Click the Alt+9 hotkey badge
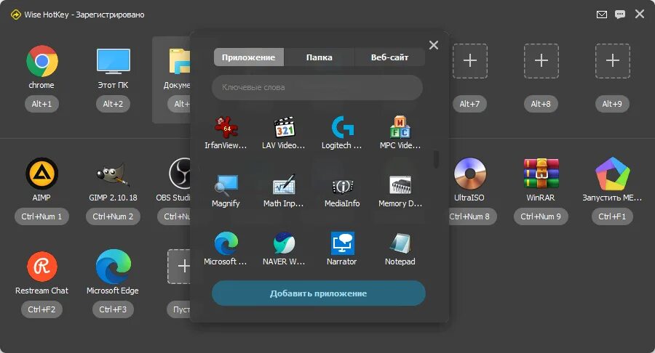 (x=612, y=104)
